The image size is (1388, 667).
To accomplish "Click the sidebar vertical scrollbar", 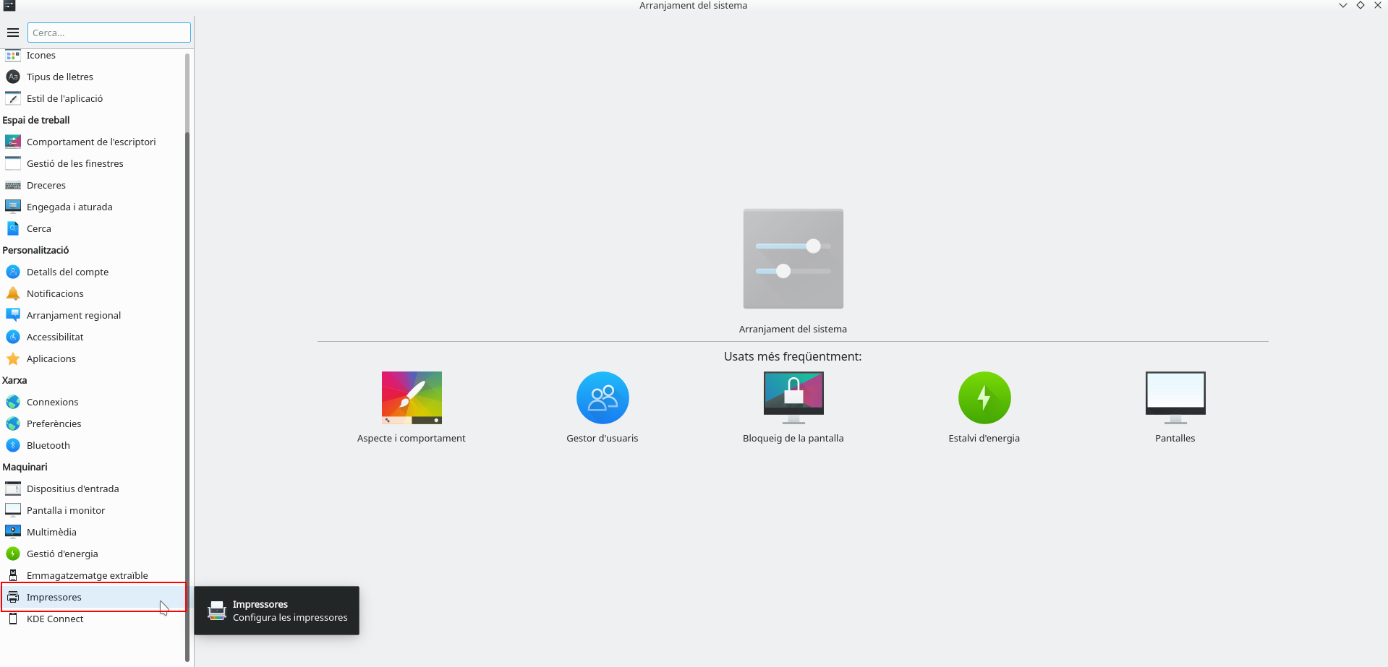I will click(187, 361).
